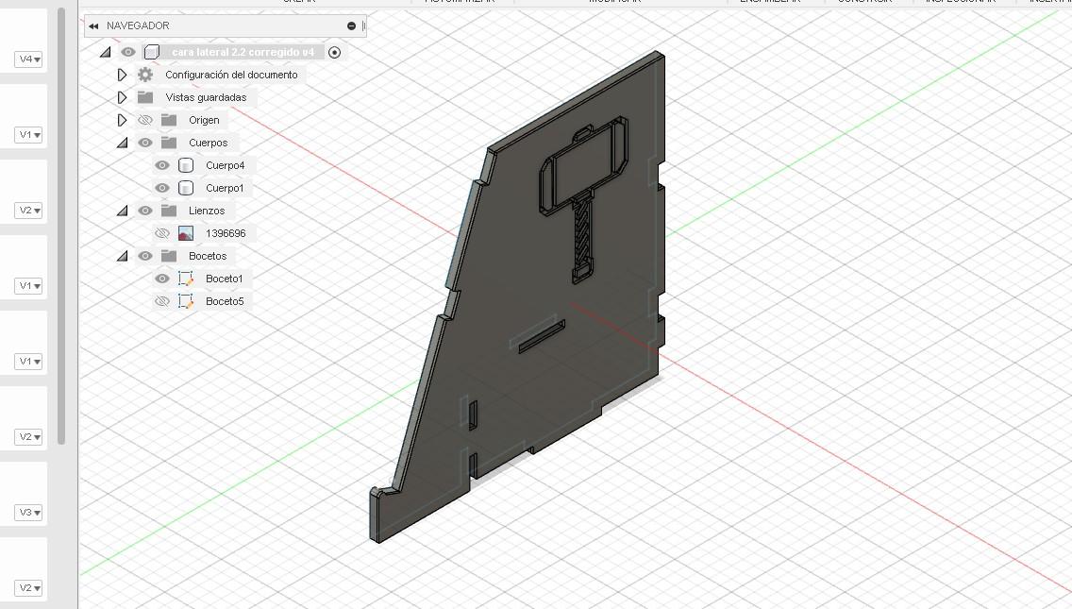Hide the Cuerpo1 body
This screenshot has height=609, width=1072.
click(161, 188)
